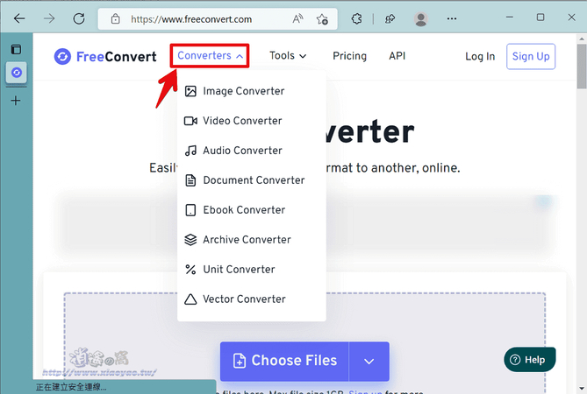
Task: Select Video Converter from the menu
Action: 242,121
